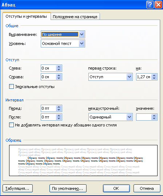Click the help question mark button
Screen dimensions: 163x196
tap(150, 5)
